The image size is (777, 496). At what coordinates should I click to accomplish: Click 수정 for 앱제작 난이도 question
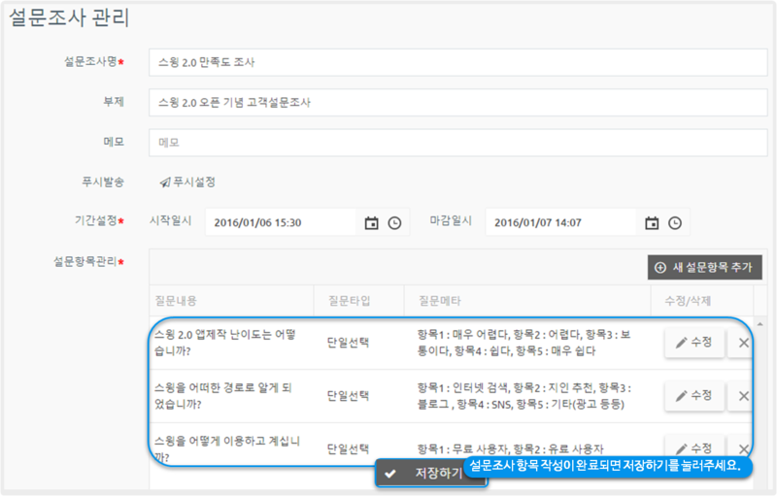(x=694, y=342)
